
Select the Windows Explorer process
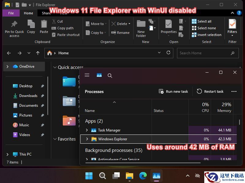(x=158, y=139)
